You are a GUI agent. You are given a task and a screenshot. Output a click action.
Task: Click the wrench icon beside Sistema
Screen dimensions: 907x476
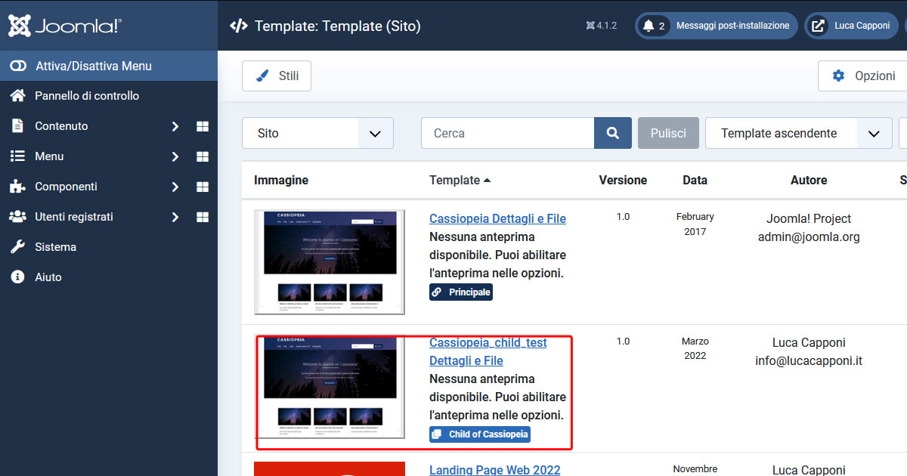pyautogui.click(x=17, y=247)
